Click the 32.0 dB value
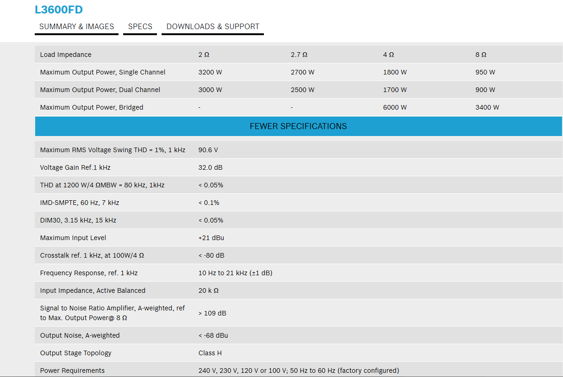 [210, 167]
